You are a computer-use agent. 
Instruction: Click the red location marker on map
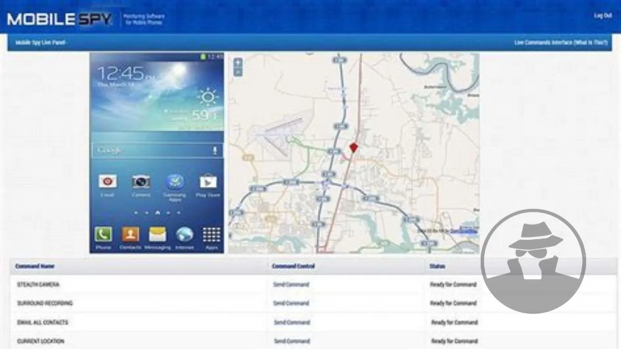pos(354,147)
